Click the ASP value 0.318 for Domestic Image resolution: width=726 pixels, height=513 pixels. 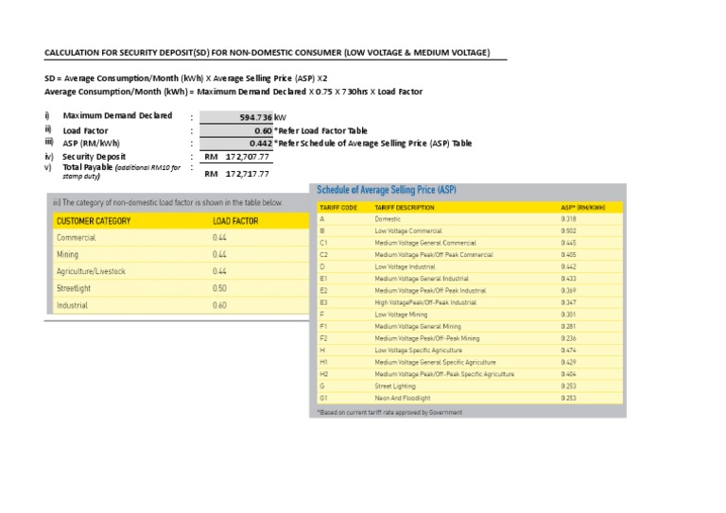click(x=568, y=219)
